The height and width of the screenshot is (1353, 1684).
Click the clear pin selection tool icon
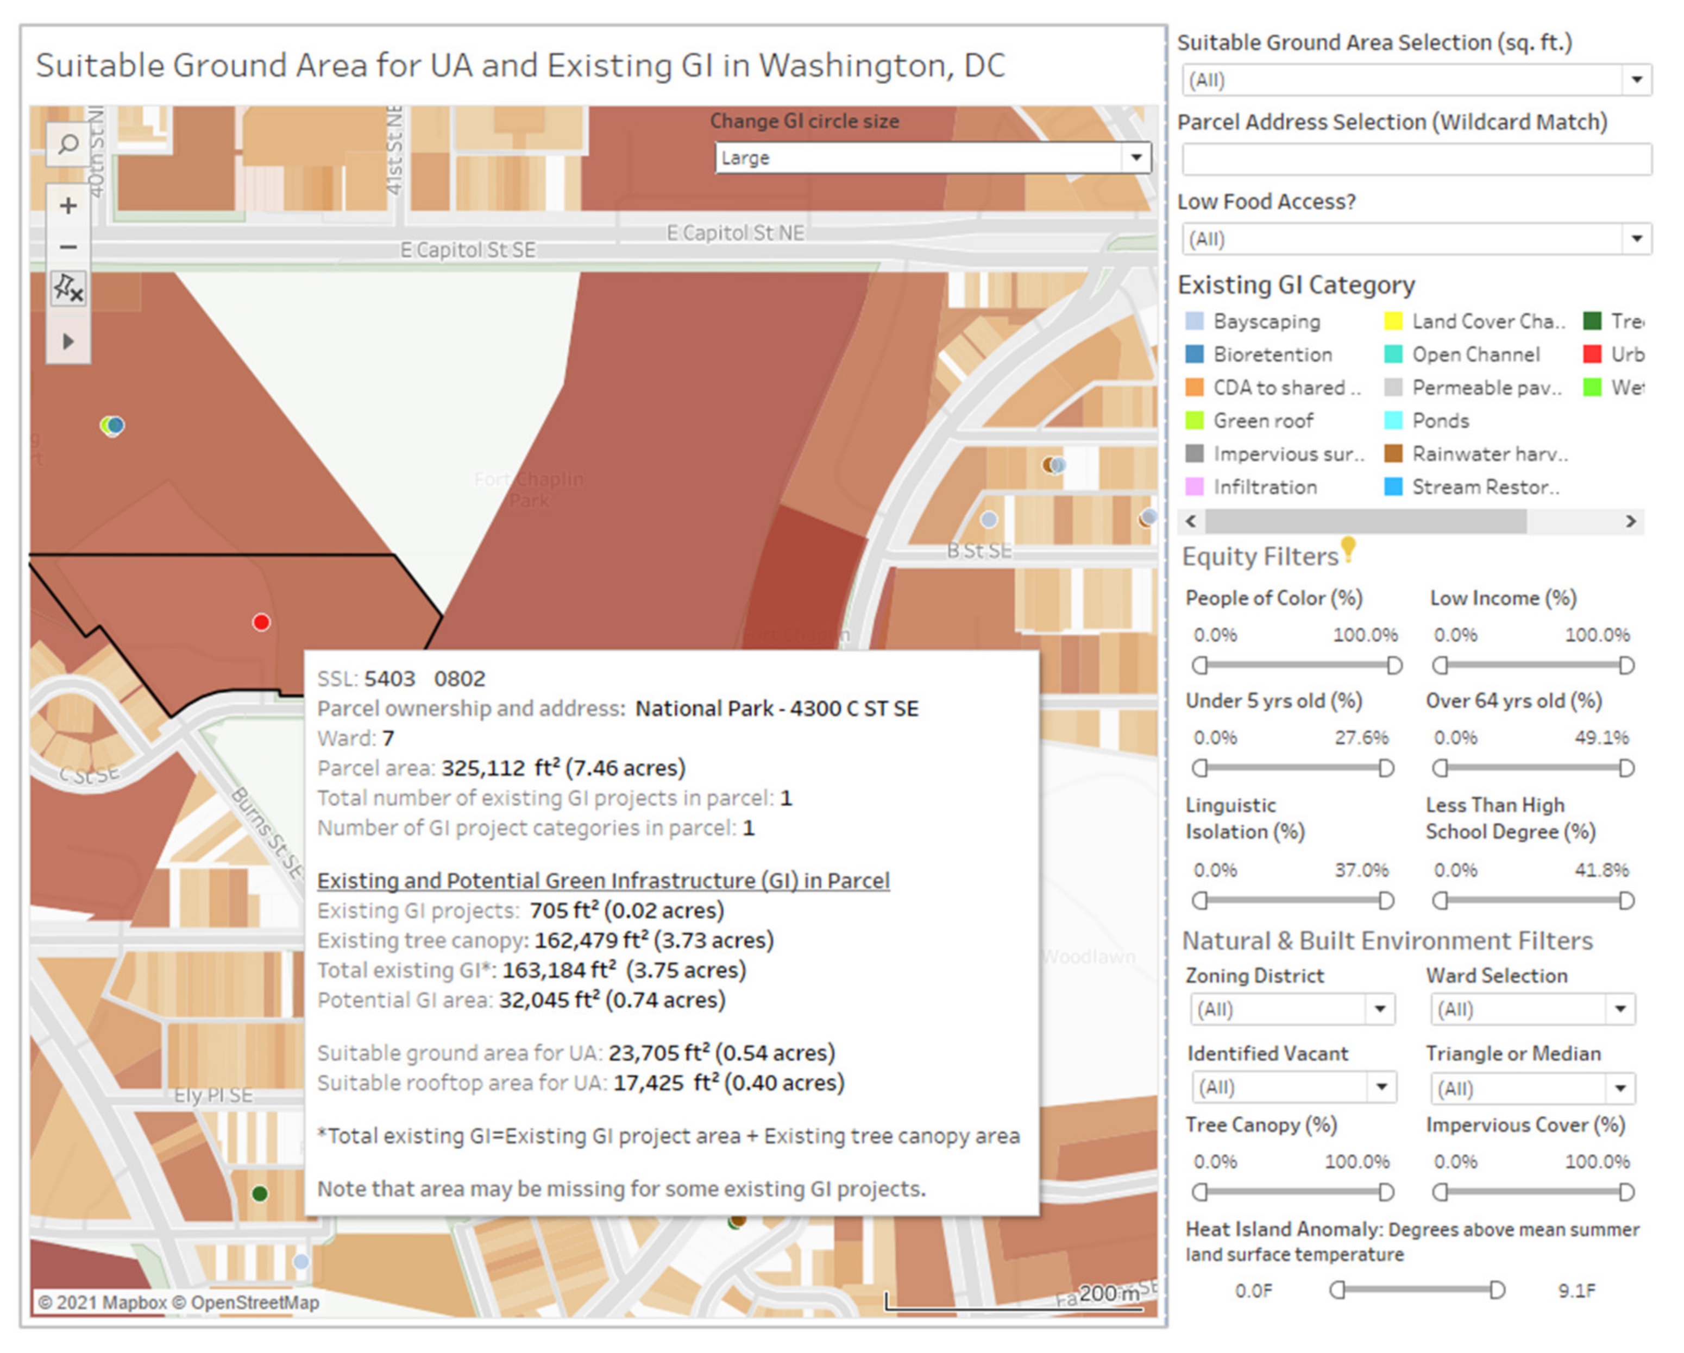point(68,289)
